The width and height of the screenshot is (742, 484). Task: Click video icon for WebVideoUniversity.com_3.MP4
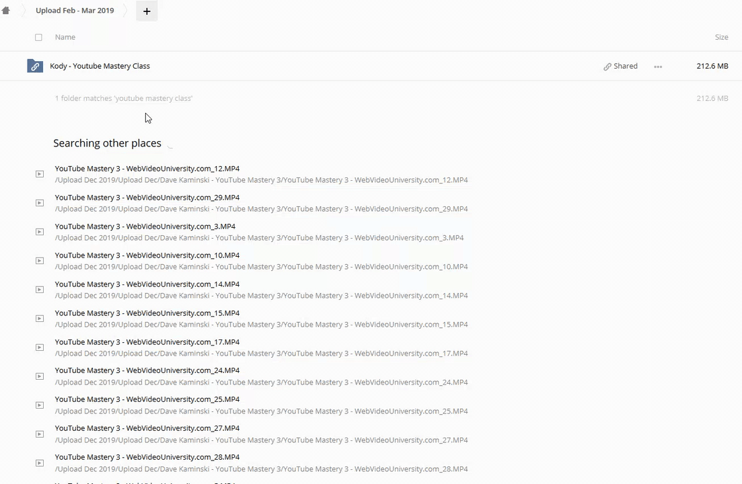coord(40,232)
